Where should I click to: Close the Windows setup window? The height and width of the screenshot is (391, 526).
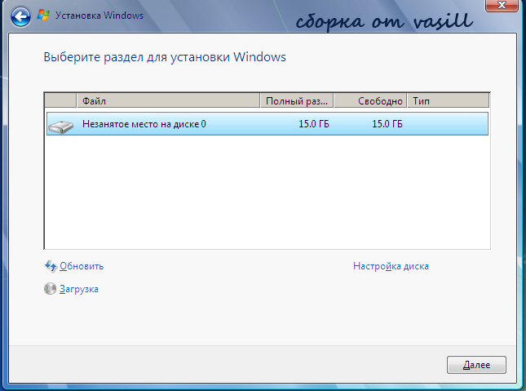click(502, 5)
